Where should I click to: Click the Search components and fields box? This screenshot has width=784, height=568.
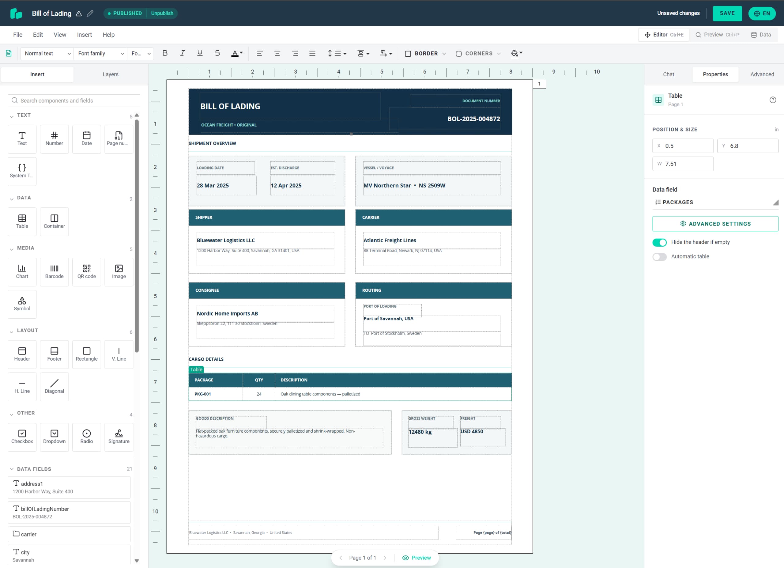click(74, 100)
